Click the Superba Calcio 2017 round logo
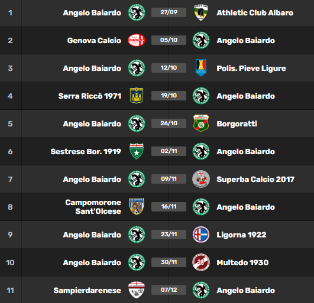314x303 pixels. (x=201, y=179)
